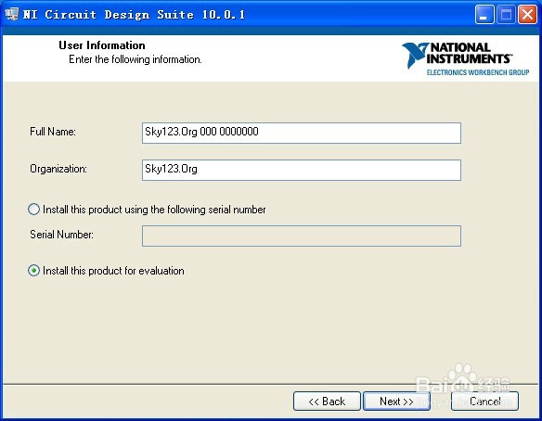The image size is (542, 421).
Task: Click 'ELECTRONICS WORKBENCH GROUP' text
Action: [478, 72]
